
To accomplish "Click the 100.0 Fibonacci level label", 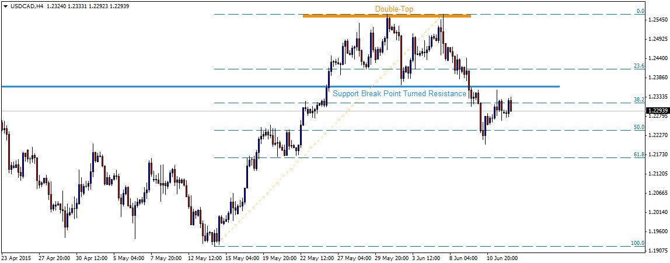I will (x=638, y=243).
